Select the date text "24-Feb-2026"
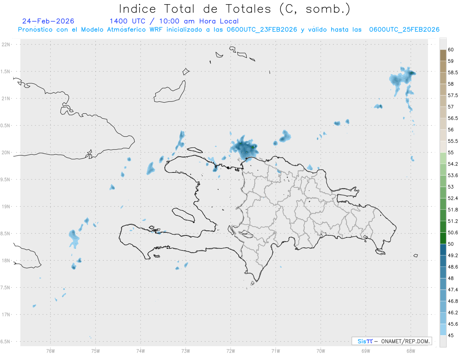 coord(48,21)
